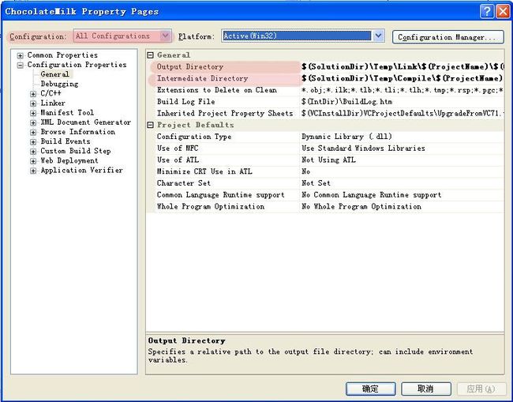The image size is (513, 402).
Task: Click Use Standard Windows Libraries value
Action: click(402, 148)
